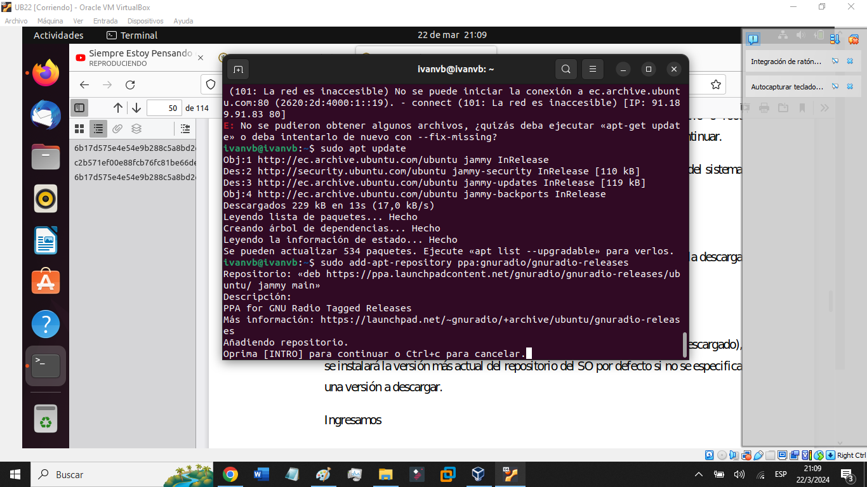
Task: Launch Firefox from the Ubuntu dock
Action: click(x=46, y=74)
